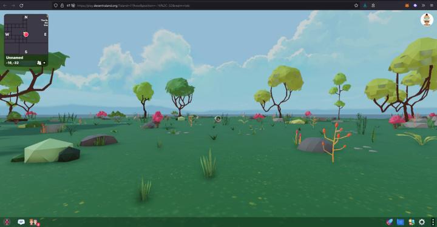
Task: Open the settings gear in taskbar
Action: [x=422, y=222]
